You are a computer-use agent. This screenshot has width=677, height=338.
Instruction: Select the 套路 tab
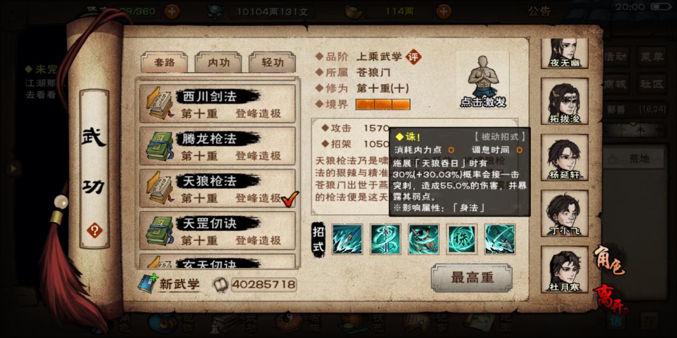point(164,63)
